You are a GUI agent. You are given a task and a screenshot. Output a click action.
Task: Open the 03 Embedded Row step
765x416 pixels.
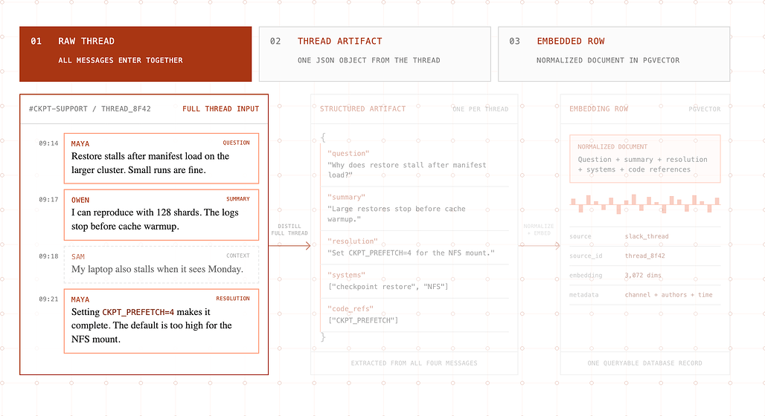coord(614,54)
